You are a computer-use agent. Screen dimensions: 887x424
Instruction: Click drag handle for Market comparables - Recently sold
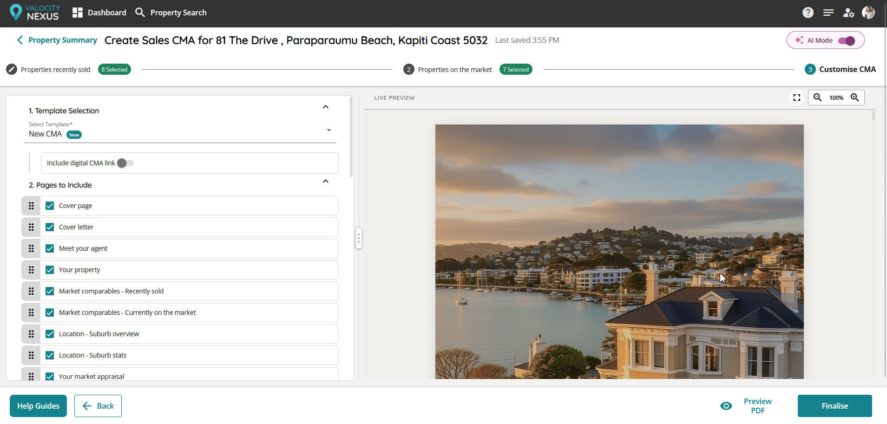click(31, 291)
